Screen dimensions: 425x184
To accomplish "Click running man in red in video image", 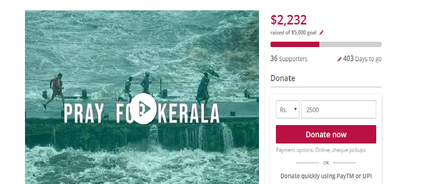I will (x=55, y=90).
